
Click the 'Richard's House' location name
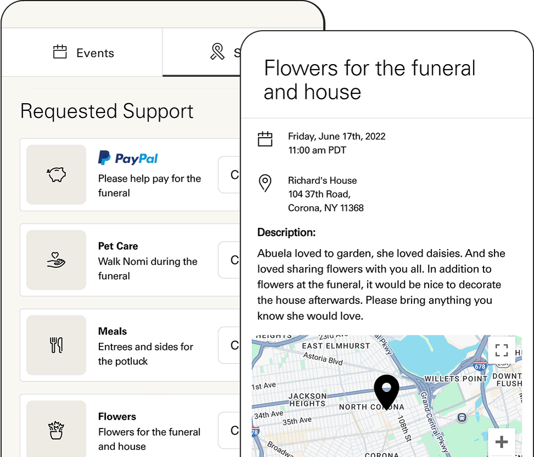tap(322, 180)
